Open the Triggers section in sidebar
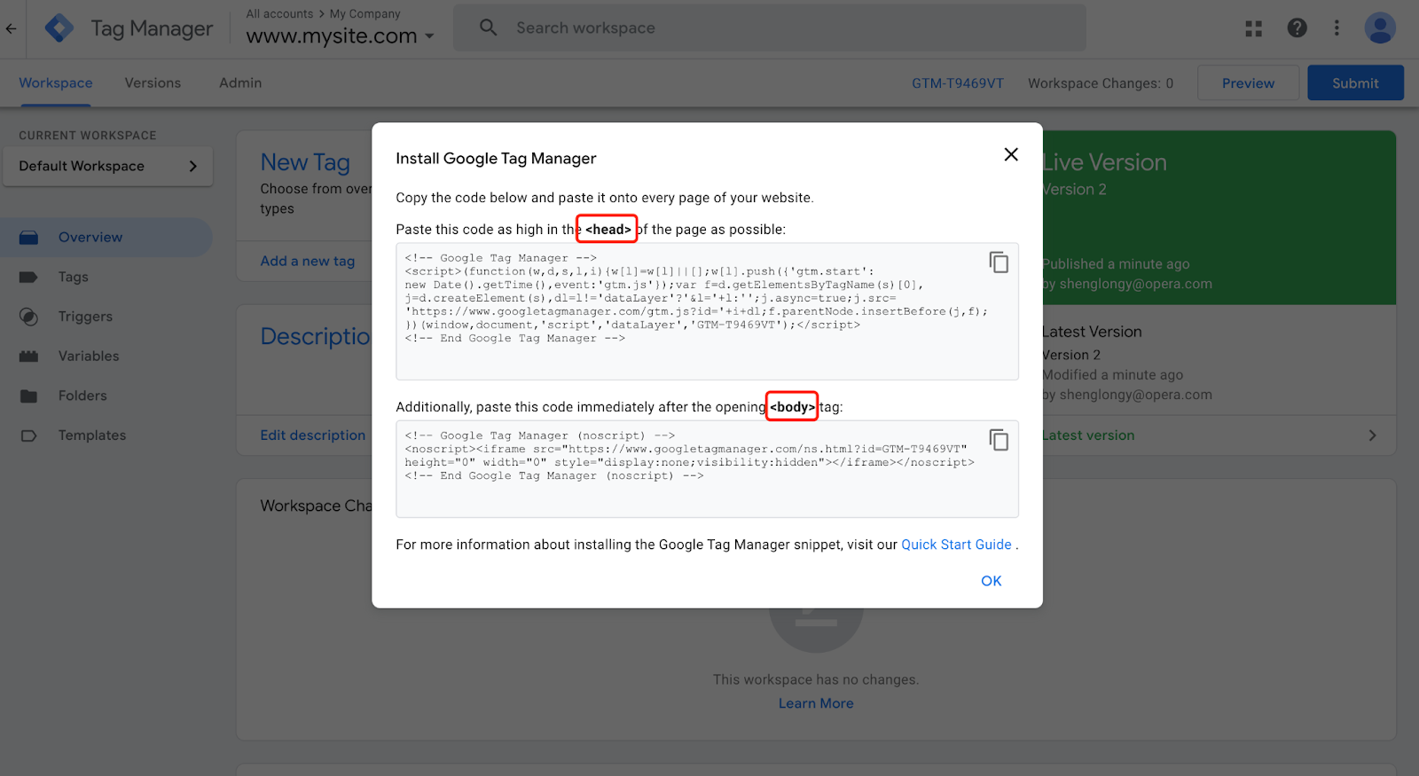Viewport: 1419px width, 776px height. click(x=85, y=317)
